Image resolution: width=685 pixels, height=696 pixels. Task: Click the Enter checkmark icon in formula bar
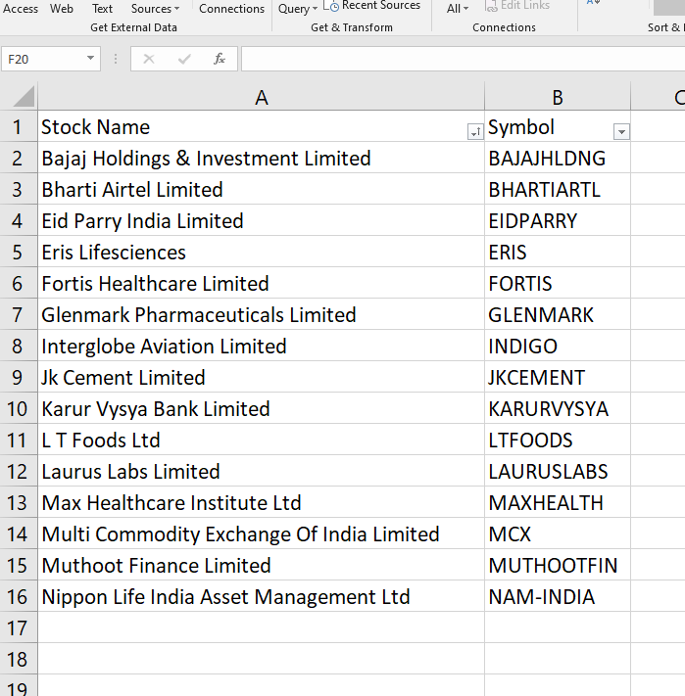184,59
